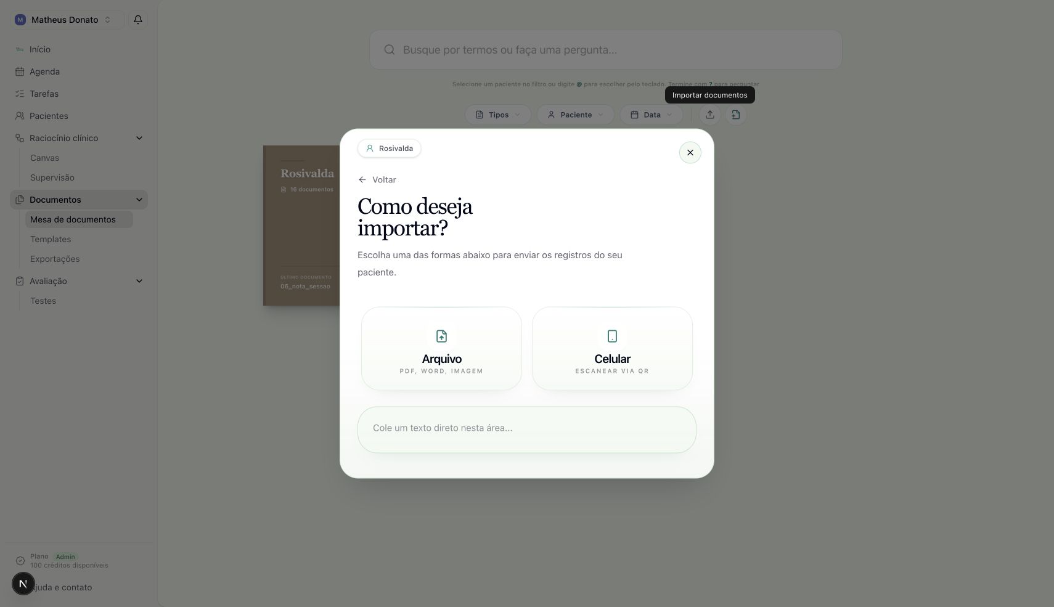Collapse the Avaliação section chevron
The height and width of the screenshot is (607, 1054).
click(x=139, y=281)
